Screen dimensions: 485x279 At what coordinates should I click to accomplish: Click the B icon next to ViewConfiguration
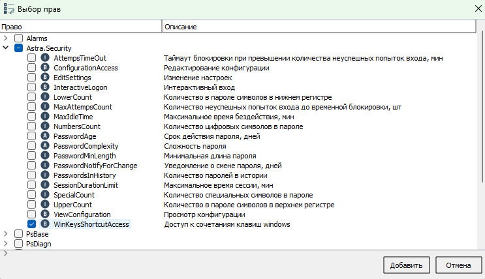pos(45,214)
